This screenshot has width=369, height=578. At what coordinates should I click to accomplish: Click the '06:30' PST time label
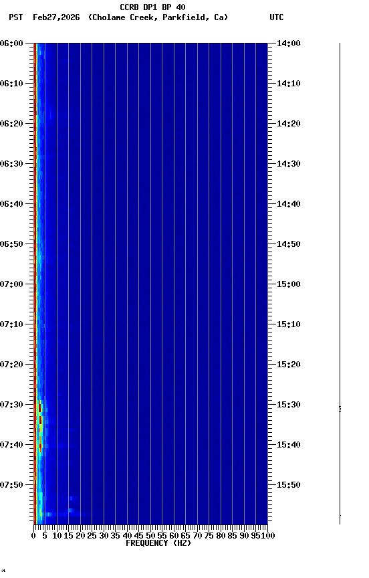[x=11, y=164]
